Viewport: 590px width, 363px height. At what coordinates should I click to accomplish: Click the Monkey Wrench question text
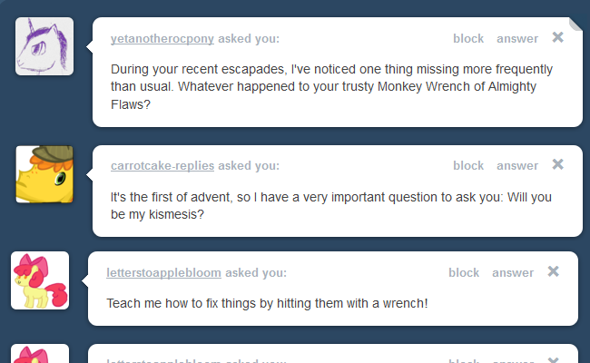point(331,86)
